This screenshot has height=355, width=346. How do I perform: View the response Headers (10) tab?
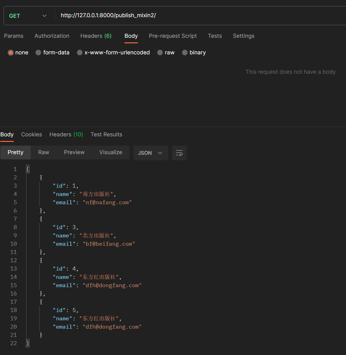coord(66,135)
